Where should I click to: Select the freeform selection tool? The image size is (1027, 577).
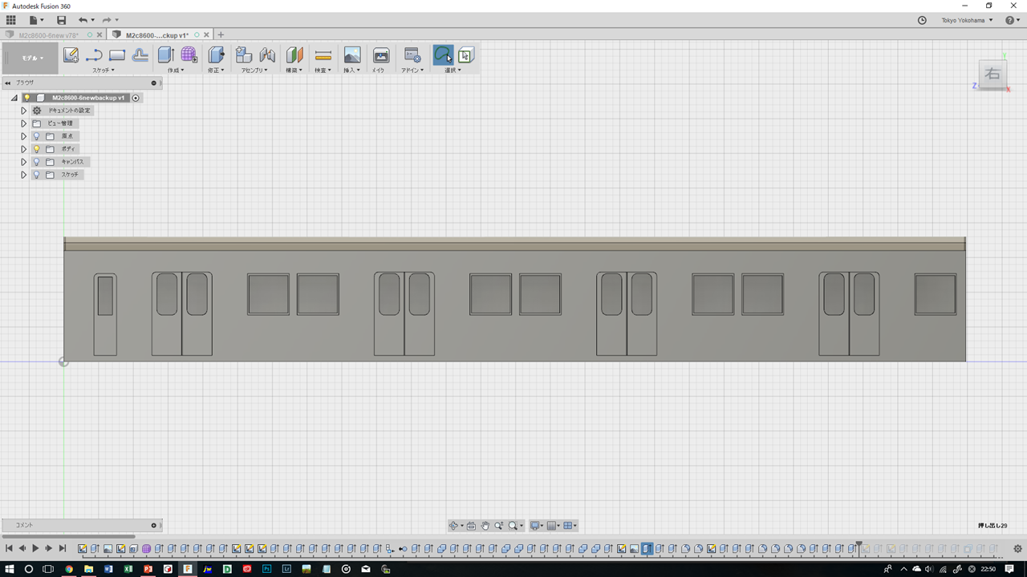[443, 54]
